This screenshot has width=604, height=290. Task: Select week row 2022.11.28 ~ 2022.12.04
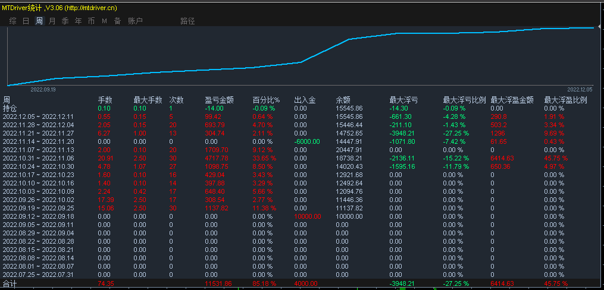pyautogui.click(x=38, y=125)
